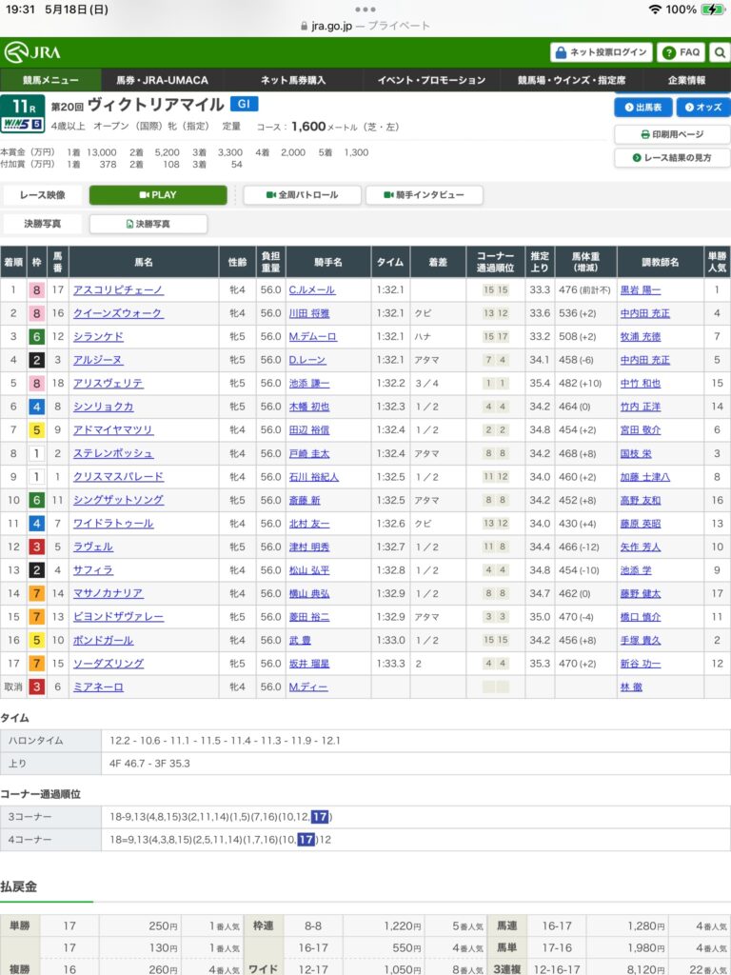Open horse サフィラ link
The image size is (731, 975).
coord(93,570)
